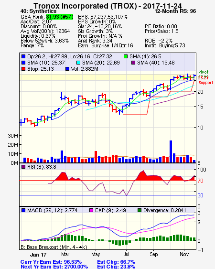Click the purple RSI (8) legend swatch
This screenshot has height=269, width=215.
tap(23, 167)
